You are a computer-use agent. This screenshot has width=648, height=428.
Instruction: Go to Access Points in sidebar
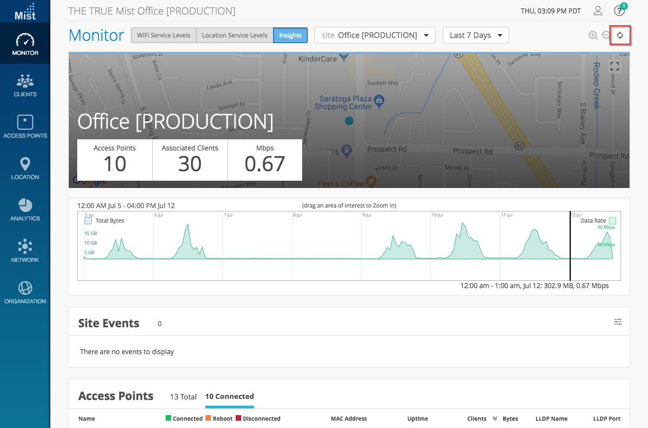[25, 126]
